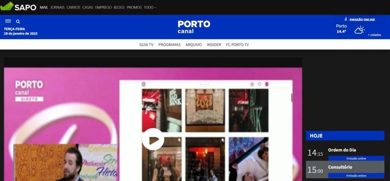Expand the Tudo dropdown
Viewport: 390px width, 181px height.
pos(150,8)
